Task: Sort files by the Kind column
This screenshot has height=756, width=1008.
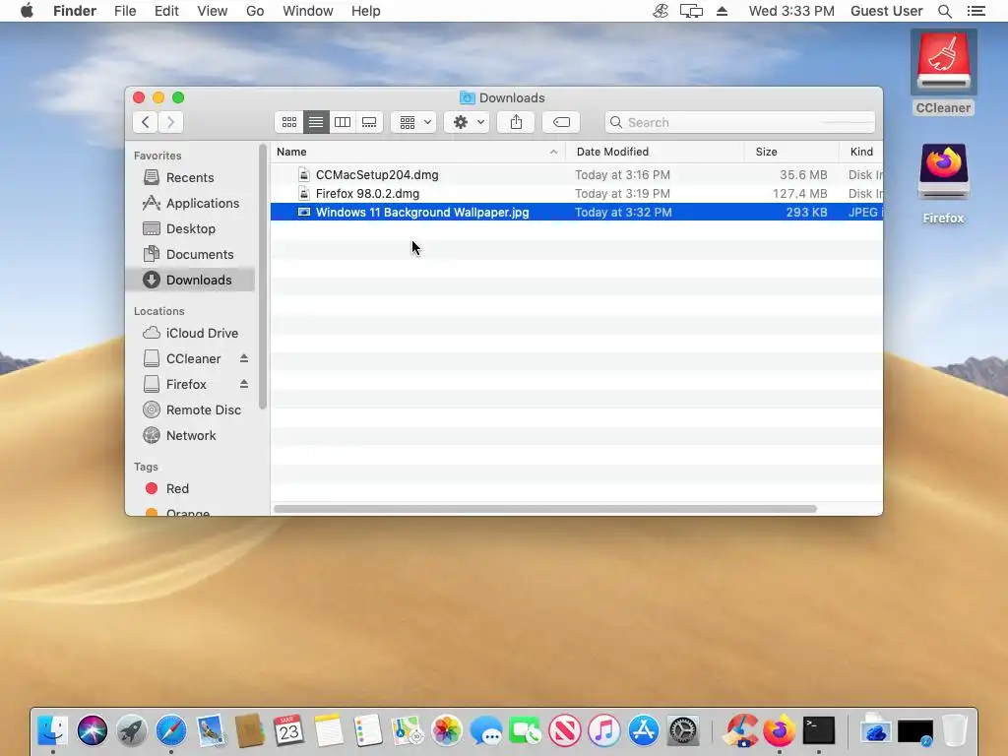Action: point(860,152)
